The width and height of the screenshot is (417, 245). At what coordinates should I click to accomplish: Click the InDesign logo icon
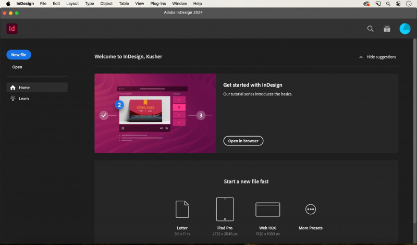click(x=12, y=29)
